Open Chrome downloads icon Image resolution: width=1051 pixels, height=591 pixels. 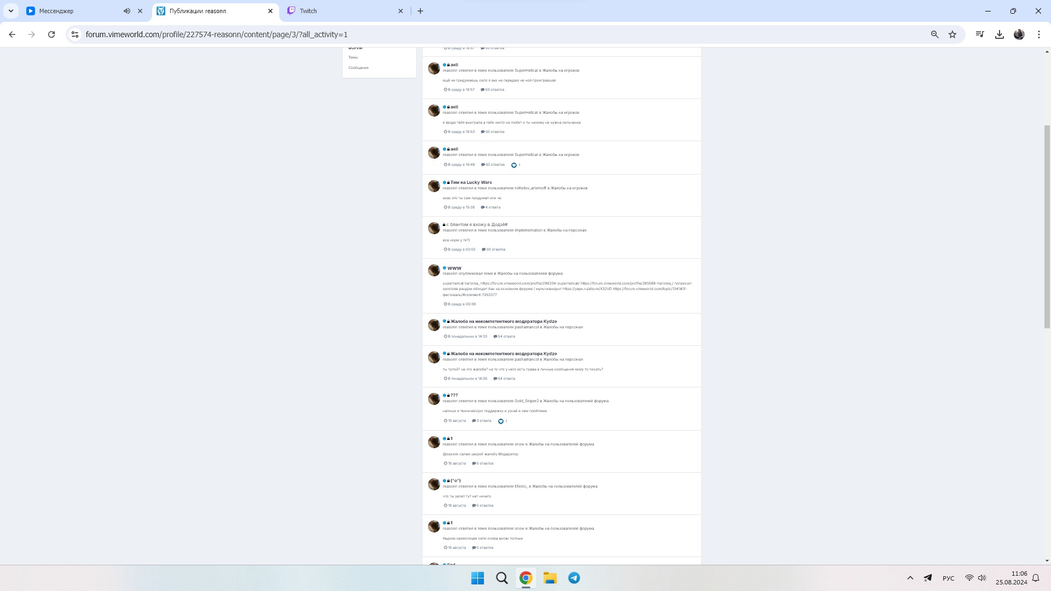click(x=1000, y=34)
